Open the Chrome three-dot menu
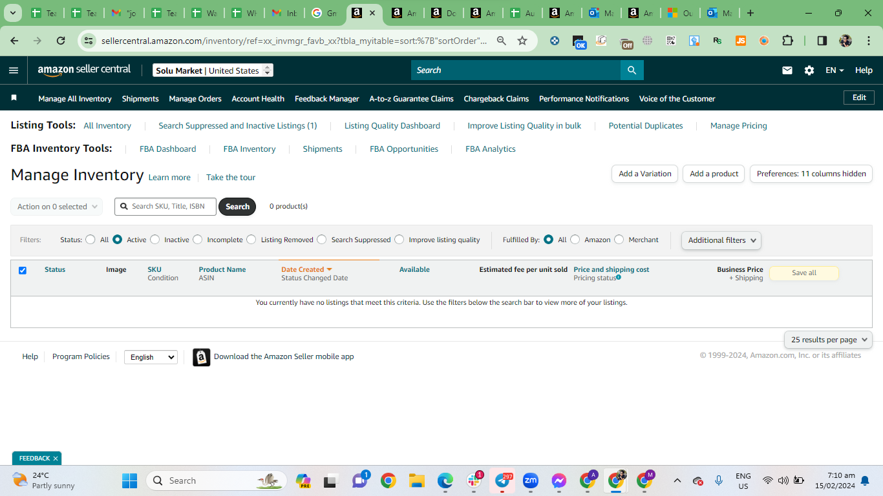Viewport: 883px width, 496px height. pos(867,41)
